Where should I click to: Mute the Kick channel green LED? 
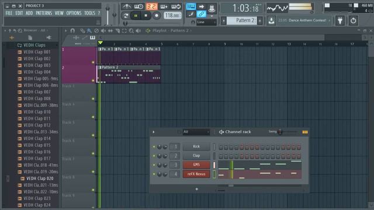154,146
